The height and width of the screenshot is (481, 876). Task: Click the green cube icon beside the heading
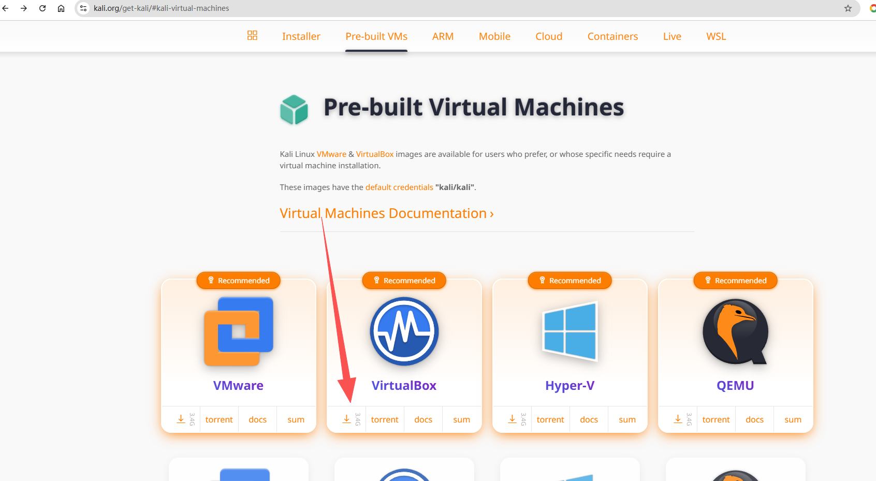(294, 109)
